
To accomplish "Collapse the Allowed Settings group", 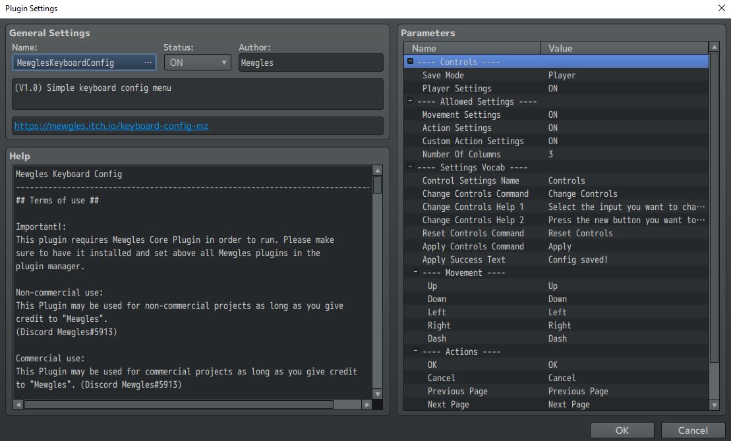I will point(410,101).
